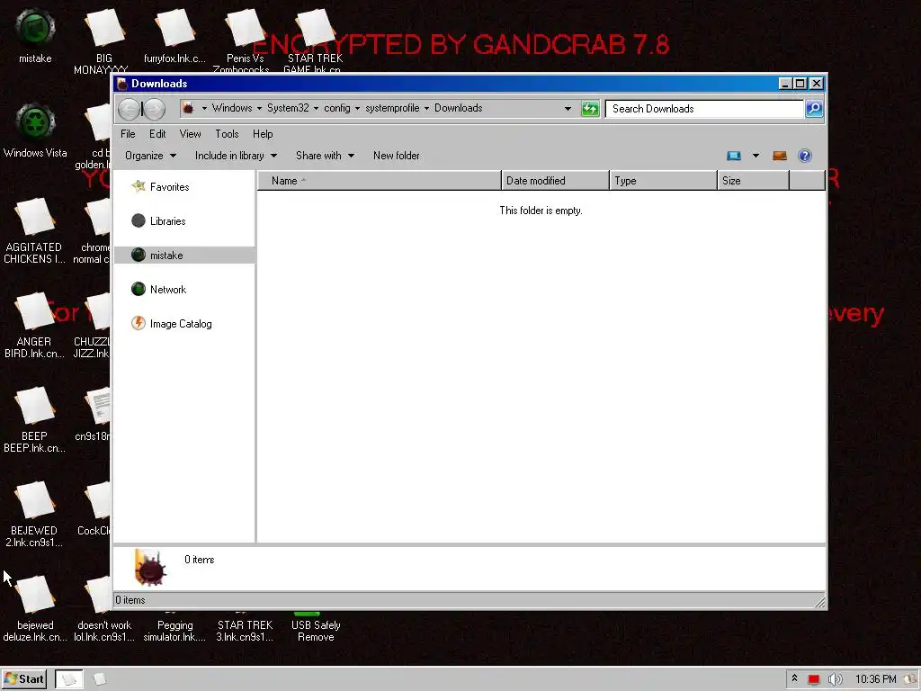Click the search magnifier button
Image resolution: width=921 pixels, height=691 pixels.
[x=814, y=109]
